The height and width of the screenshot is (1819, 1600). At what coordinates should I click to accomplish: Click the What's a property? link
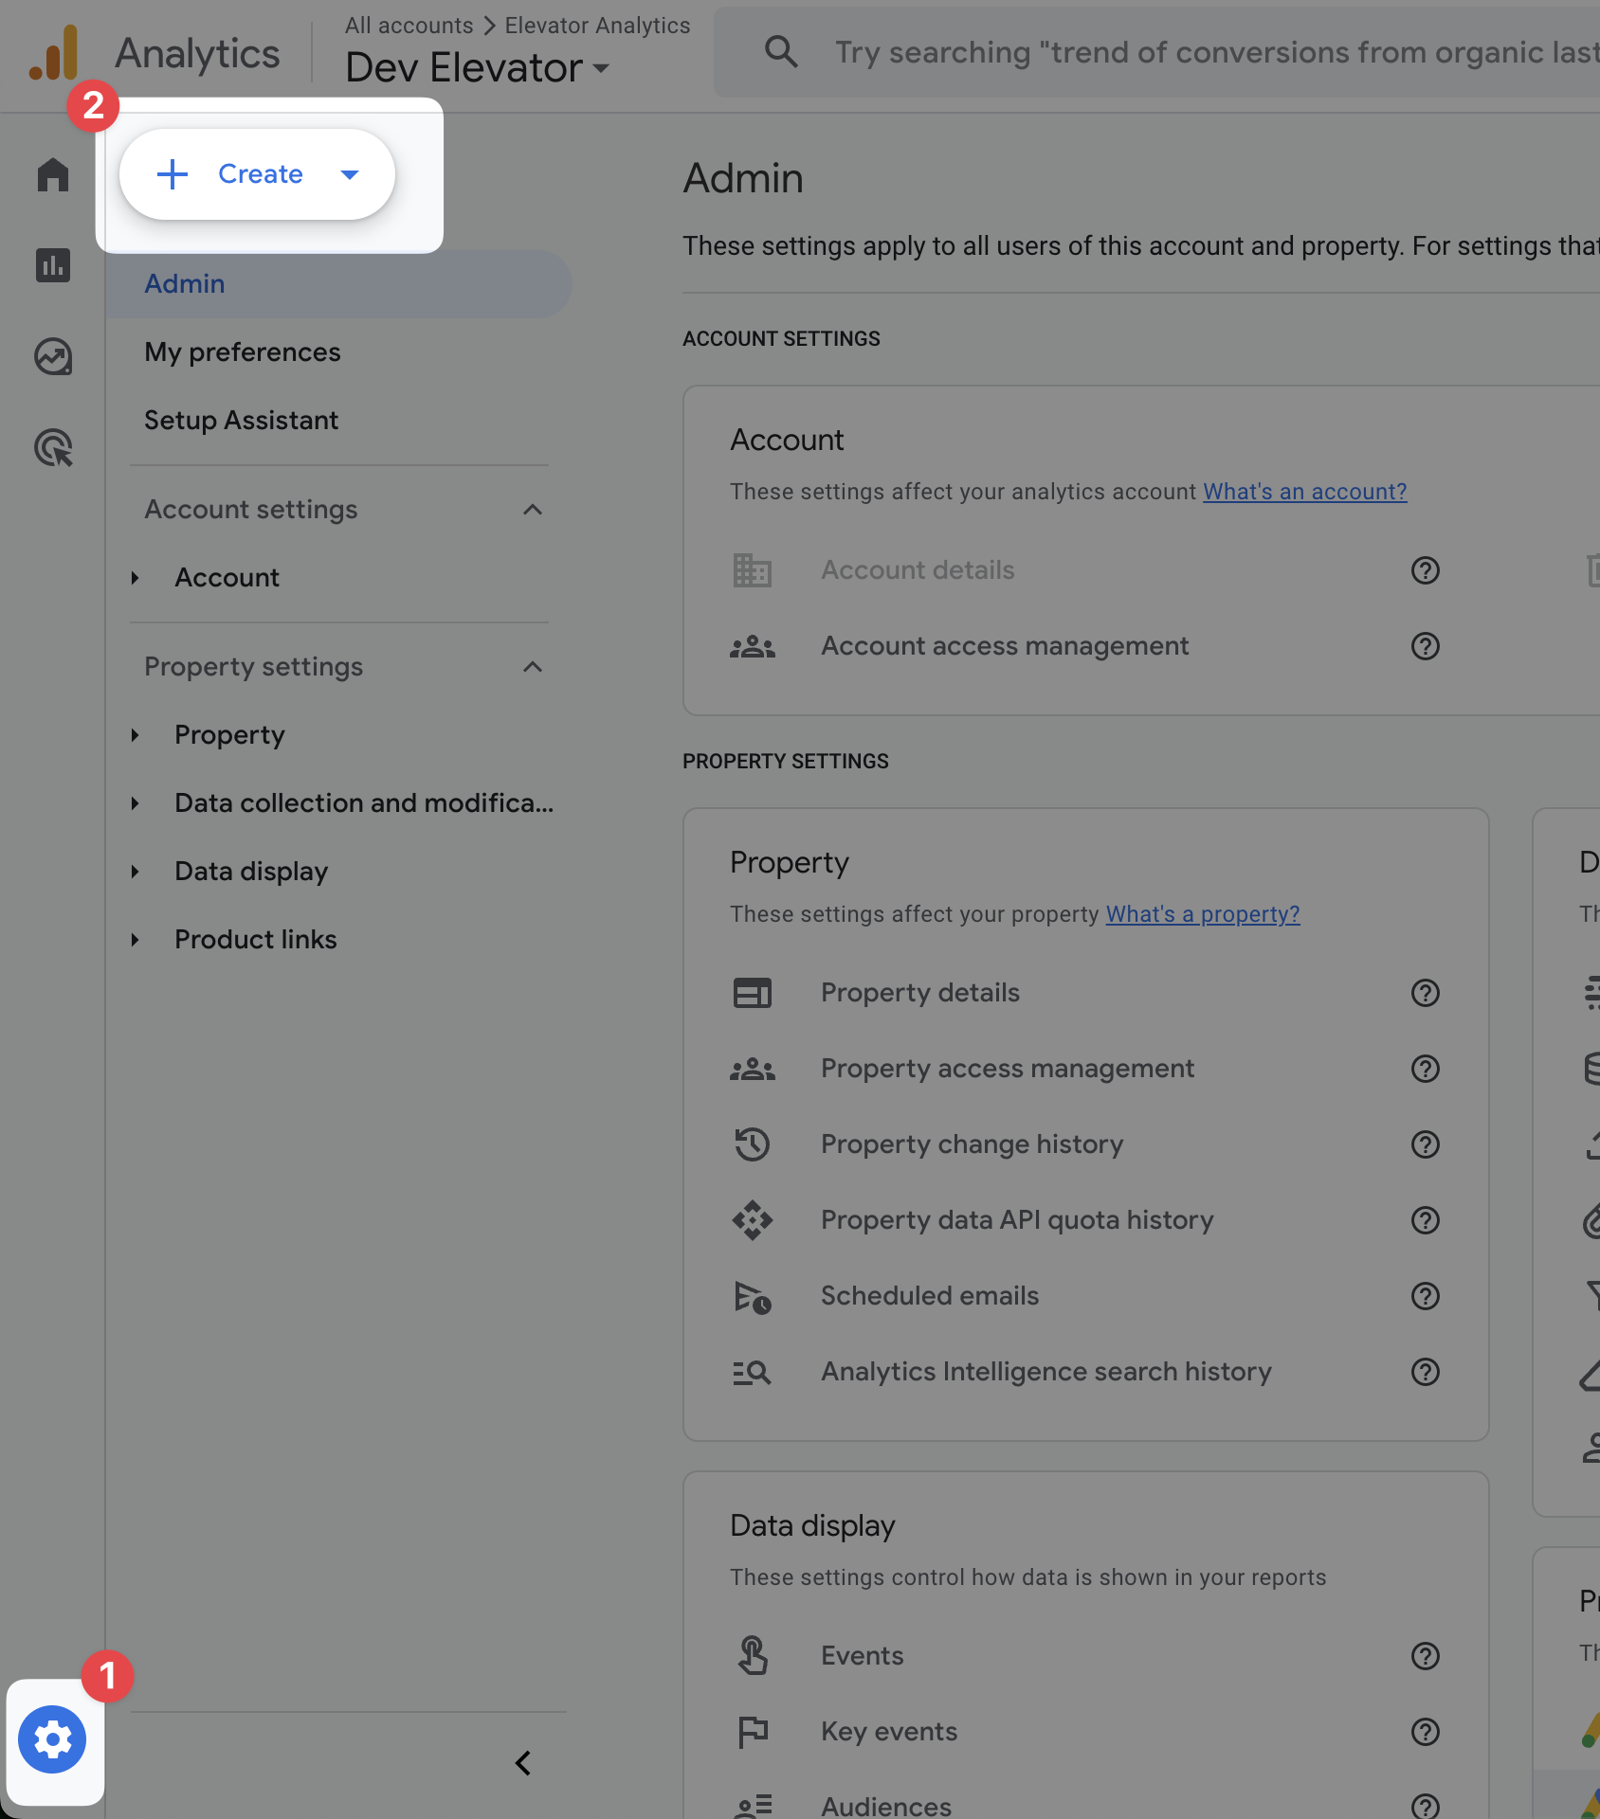1203,914
